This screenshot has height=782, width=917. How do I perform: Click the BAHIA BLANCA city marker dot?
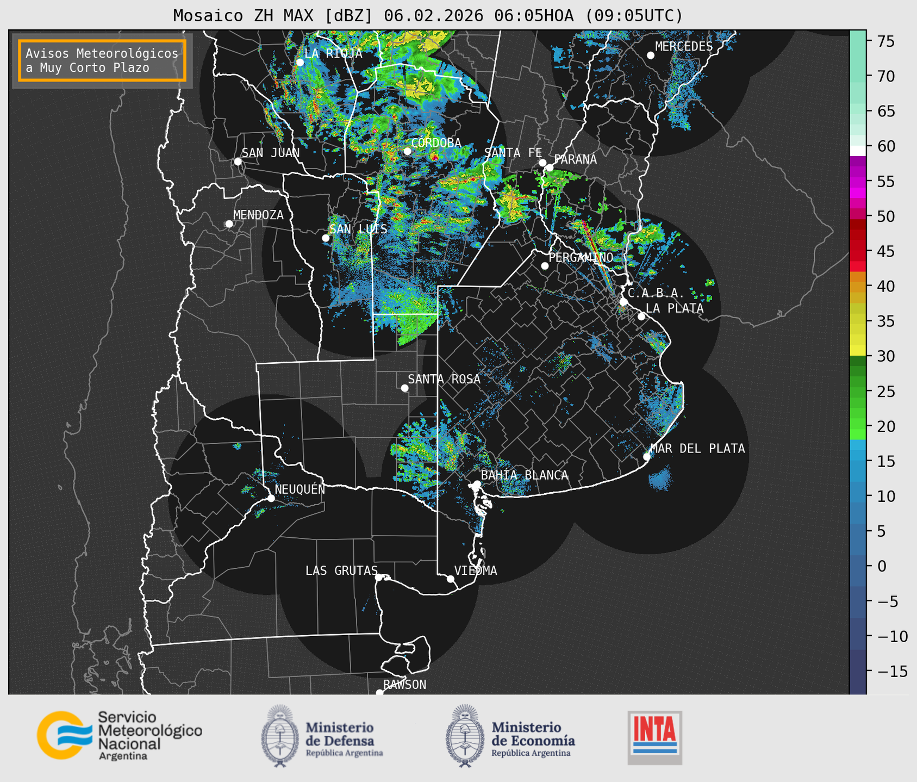tap(477, 484)
